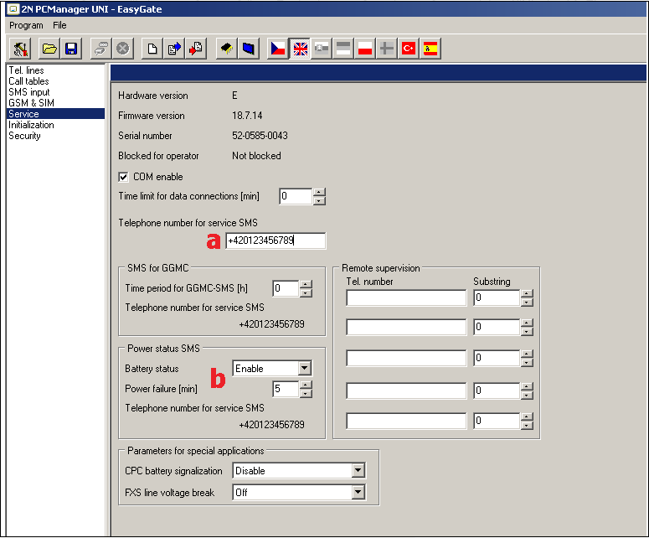Click fourth Remote supervision Tel. number field
The image size is (649, 538).
coord(406,391)
